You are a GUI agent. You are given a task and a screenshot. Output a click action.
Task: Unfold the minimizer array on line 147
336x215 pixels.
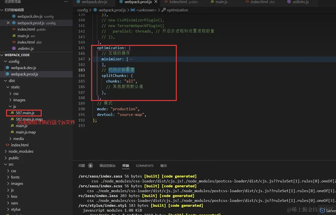[89, 59]
